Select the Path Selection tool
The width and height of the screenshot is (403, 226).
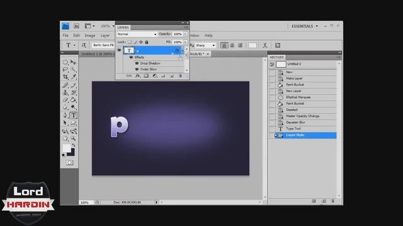coord(65,123)
